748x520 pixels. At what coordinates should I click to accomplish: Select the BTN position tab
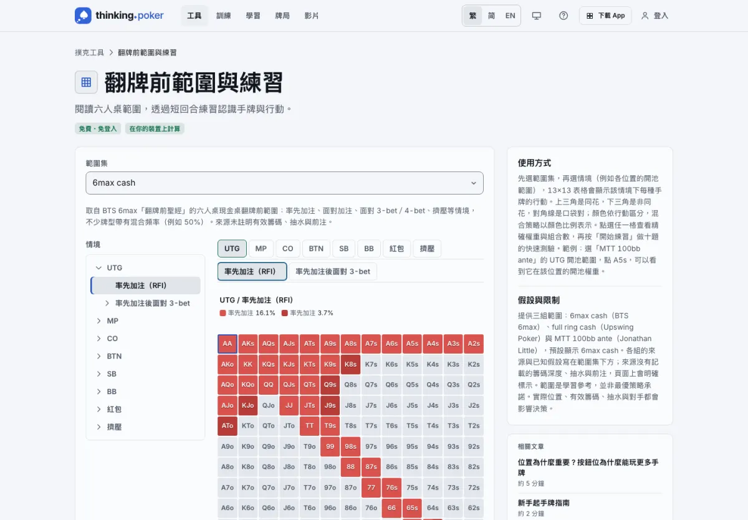[316, 248]
